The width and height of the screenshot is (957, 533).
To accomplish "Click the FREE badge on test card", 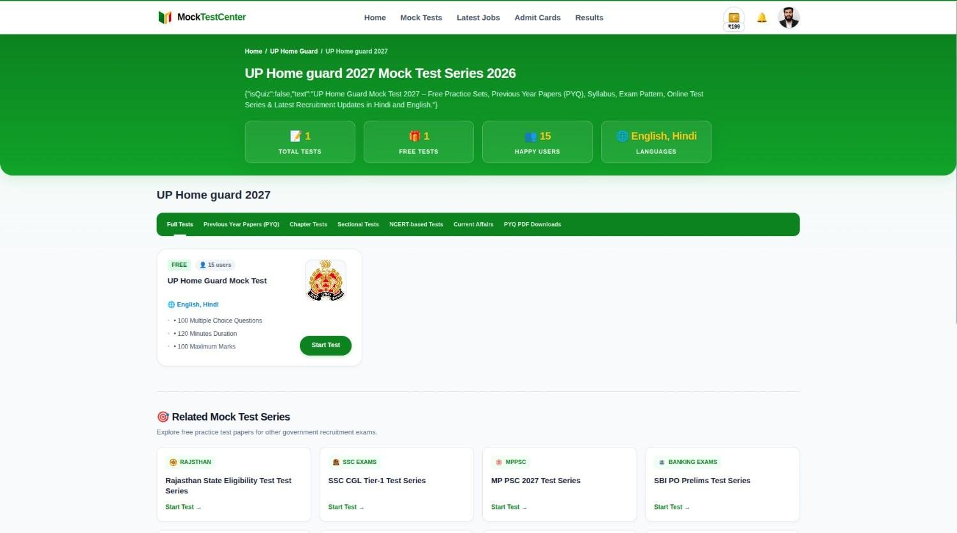I will tap(179, 265).
